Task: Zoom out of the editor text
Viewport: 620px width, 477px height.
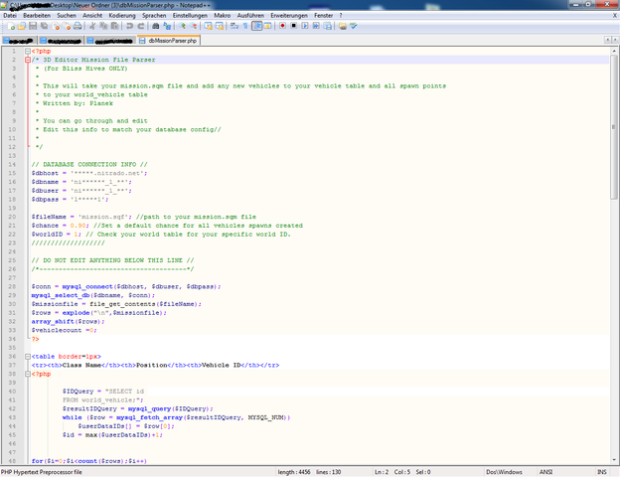Action: pyautogui.click(x=193, y=26)
